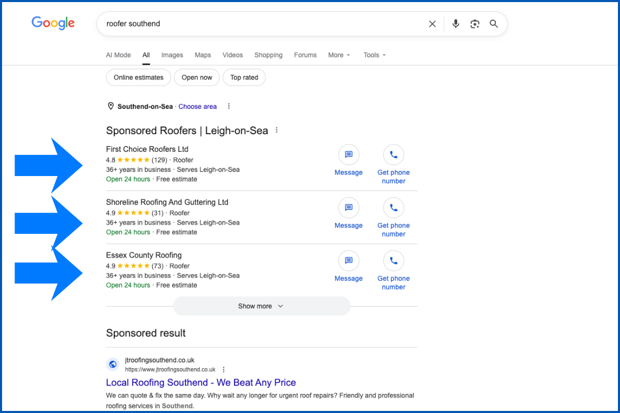
Task: Filter results by Open now
Action: (x=197, y=77)
